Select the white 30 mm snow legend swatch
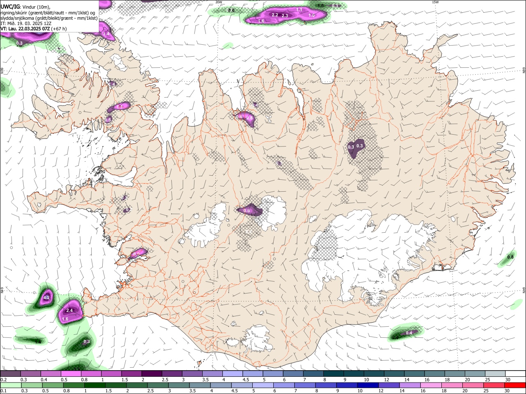The height and width of the screenshot is (394, 526). tap(515, 373)
